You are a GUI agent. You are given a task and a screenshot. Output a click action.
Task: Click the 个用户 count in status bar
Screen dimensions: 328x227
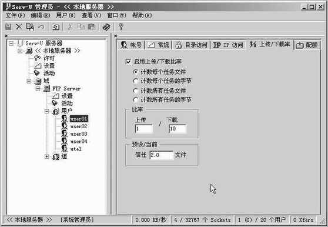click(x=262, y=220)
